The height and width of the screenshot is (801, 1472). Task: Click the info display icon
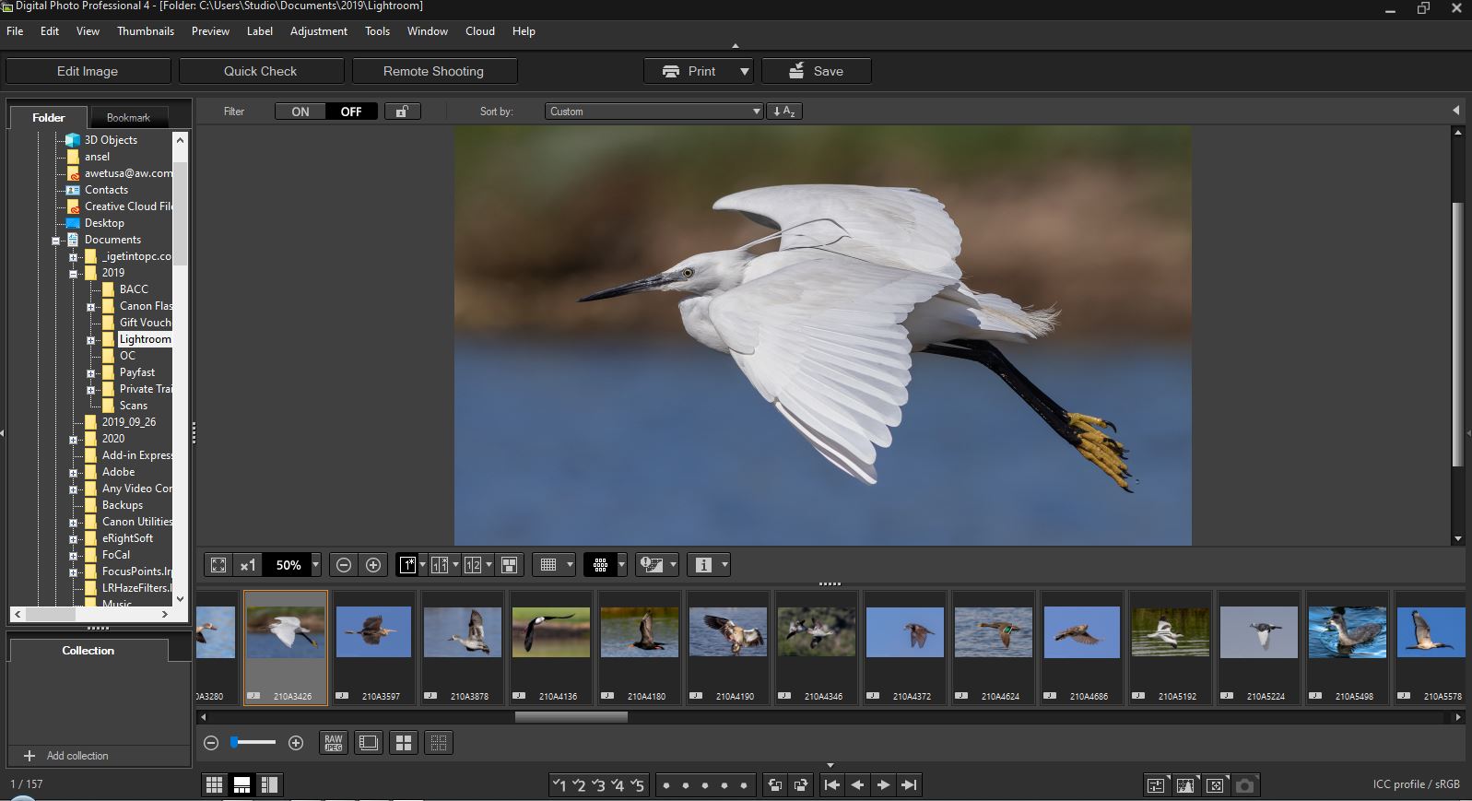703,565
